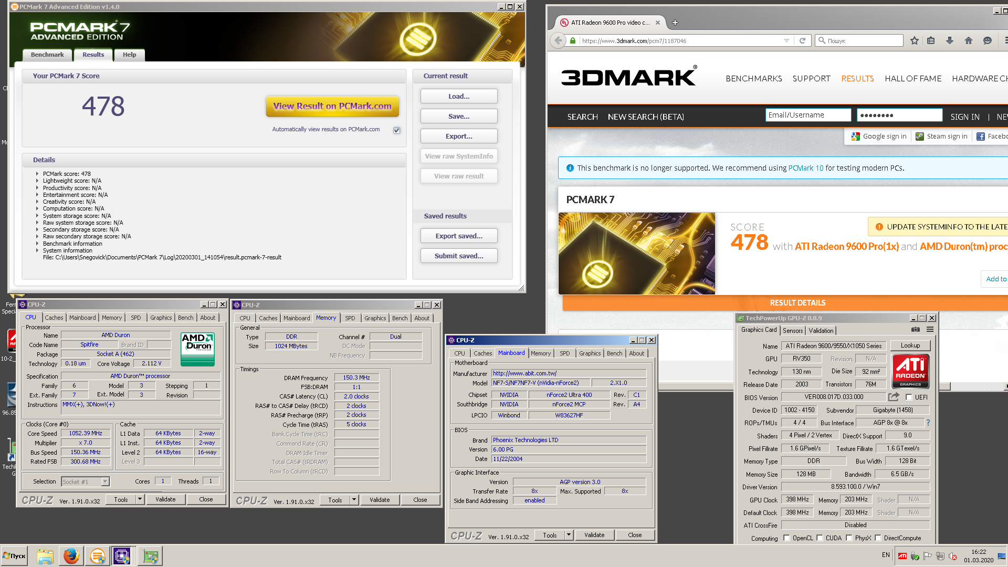
Task: Open Tools dropdown arrow in CPU-Z CPU window
Action: 140,500
